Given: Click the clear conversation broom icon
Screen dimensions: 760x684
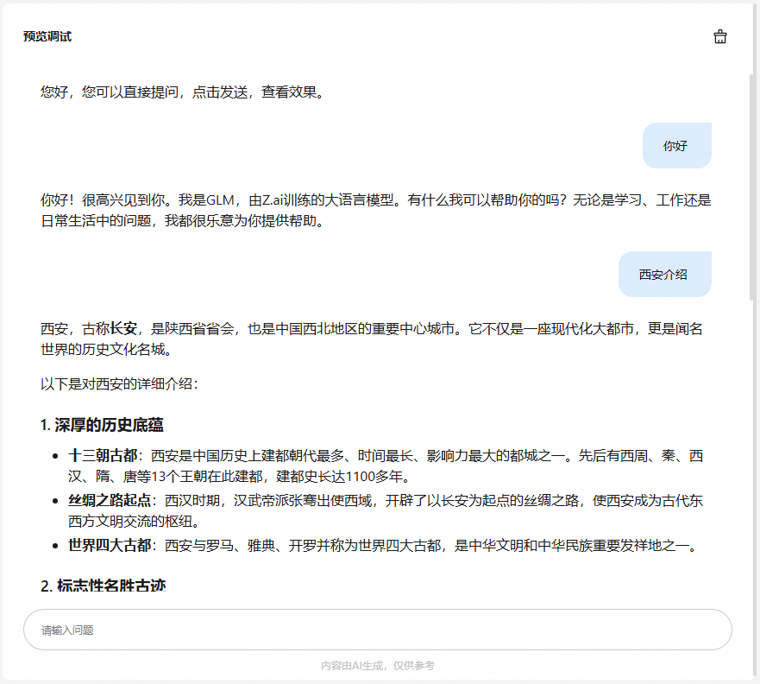Looking at the screenshot, I should coord(719,36).
